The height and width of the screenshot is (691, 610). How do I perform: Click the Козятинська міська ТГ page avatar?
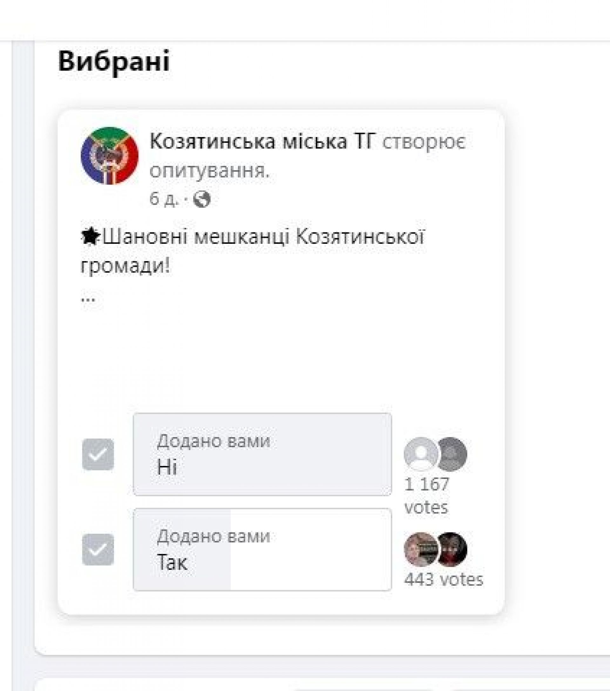[110, 156]
